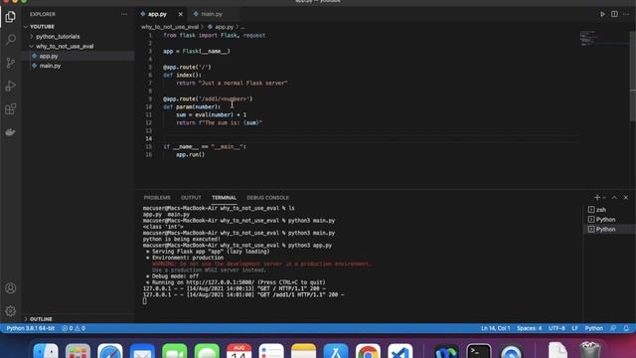Click the code minimap preview

(x=587, y=38)
